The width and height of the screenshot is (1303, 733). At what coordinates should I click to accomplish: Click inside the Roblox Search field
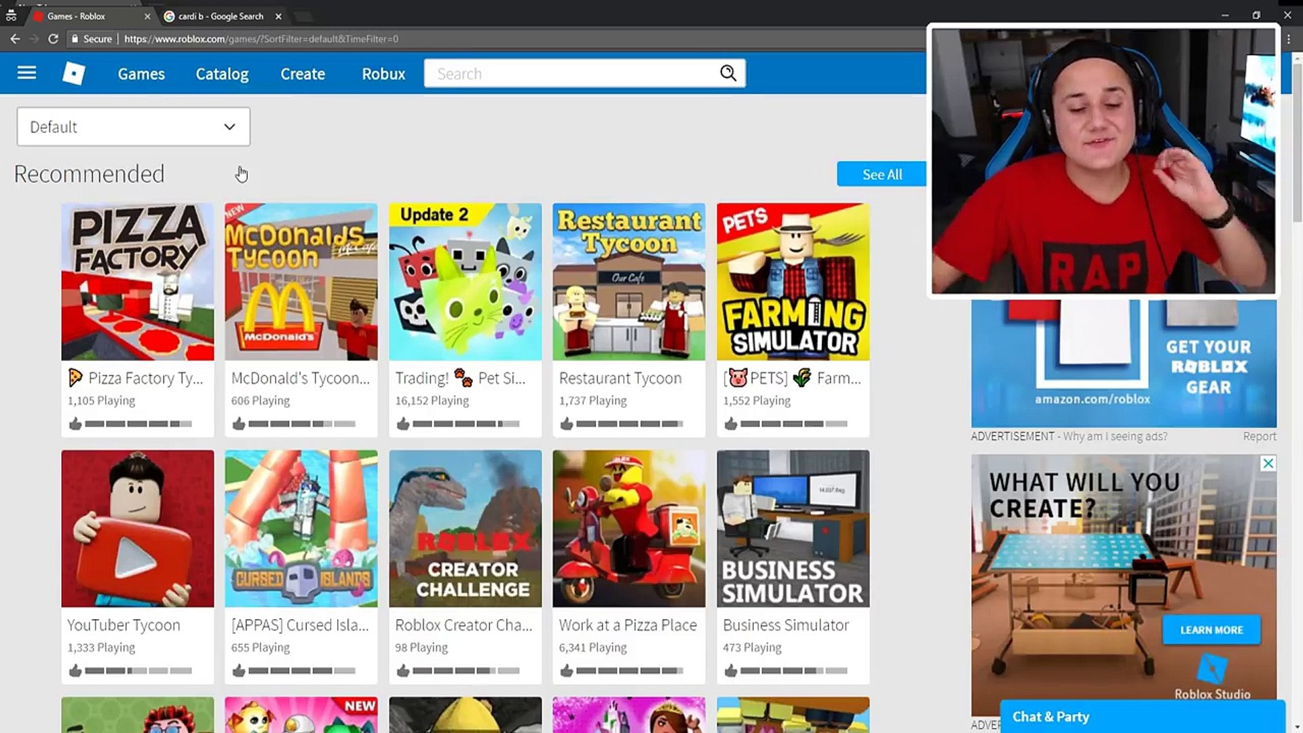click(570, 73)
